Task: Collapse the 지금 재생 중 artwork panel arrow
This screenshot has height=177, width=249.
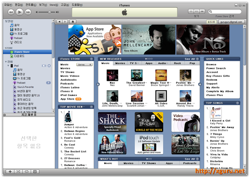Action: pos(5,115)
